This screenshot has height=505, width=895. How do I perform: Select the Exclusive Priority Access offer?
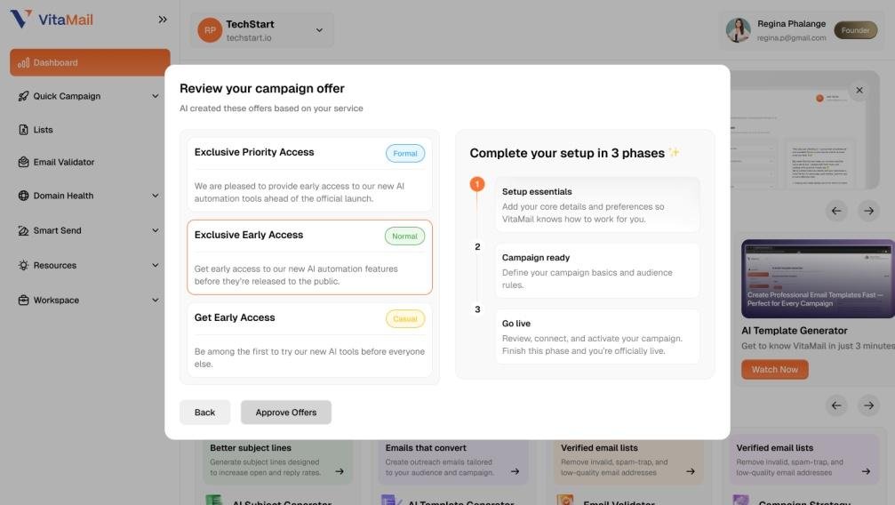309,175
